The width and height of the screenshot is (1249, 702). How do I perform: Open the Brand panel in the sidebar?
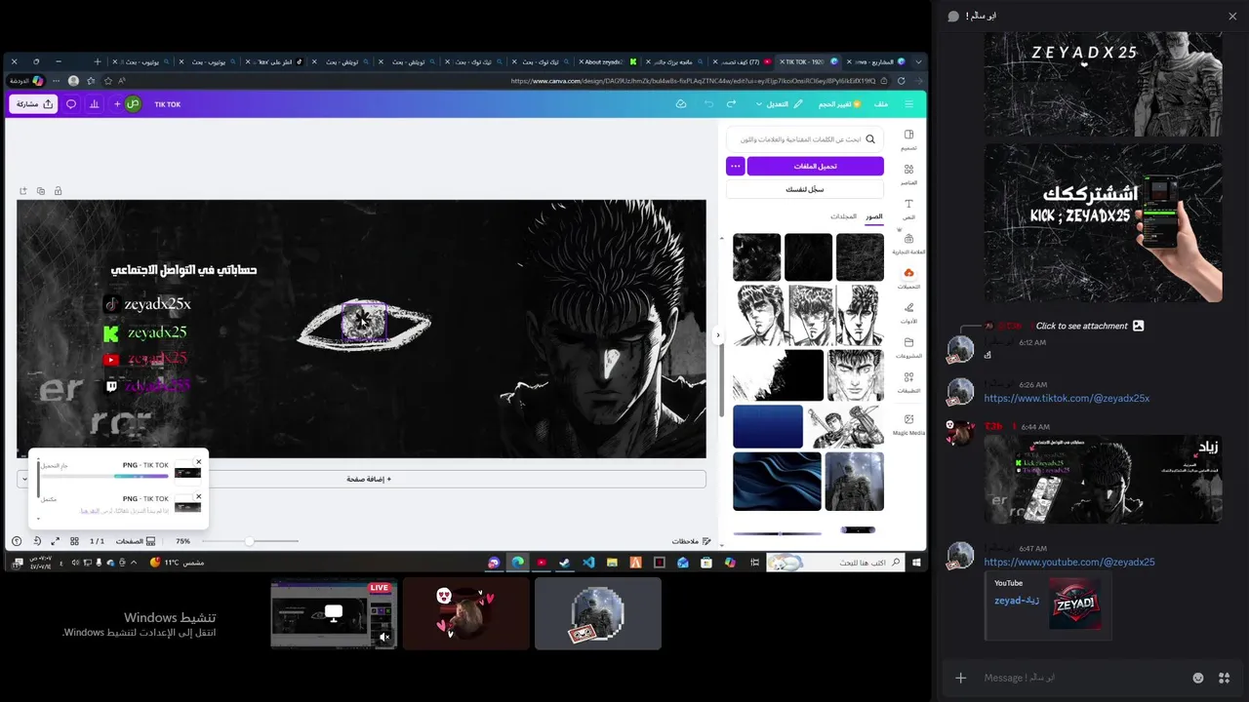pos(908,244)
